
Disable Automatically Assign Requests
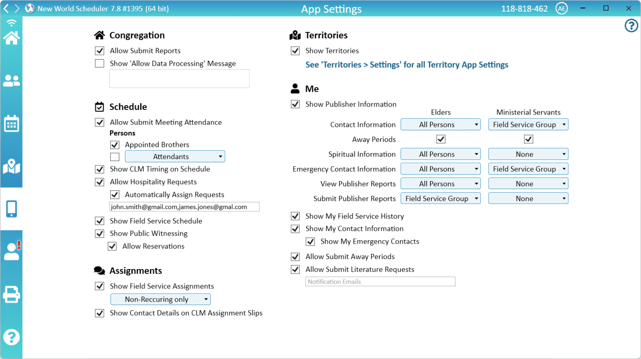(115, 194)
